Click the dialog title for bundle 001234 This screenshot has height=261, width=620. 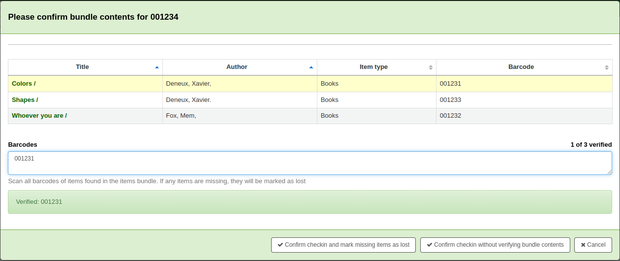(x=93, y=17)
